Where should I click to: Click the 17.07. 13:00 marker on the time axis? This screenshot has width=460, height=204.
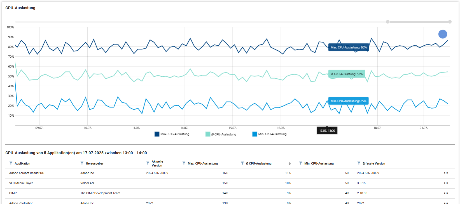point(327,131)
